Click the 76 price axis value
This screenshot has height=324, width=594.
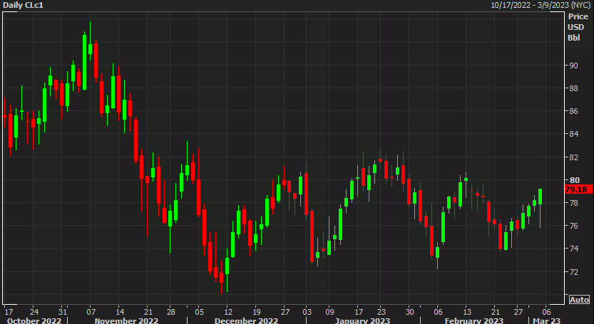tap(574, 226)
